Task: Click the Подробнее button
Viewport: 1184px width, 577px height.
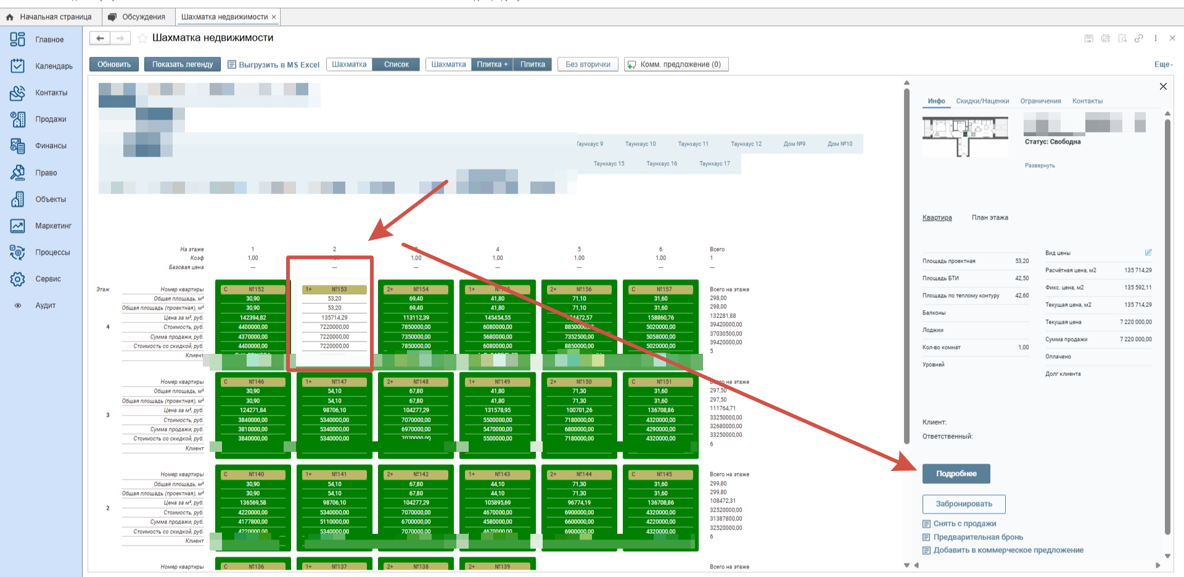Action: tap(956, 473)
